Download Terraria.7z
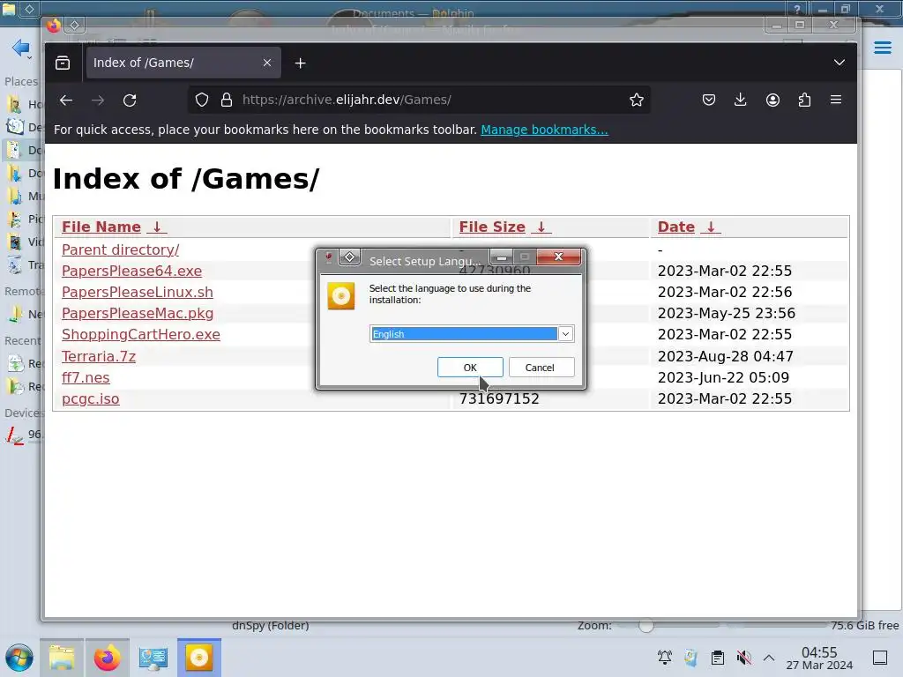The height and width of the screenshot is (677, 903). click(99, 356)
